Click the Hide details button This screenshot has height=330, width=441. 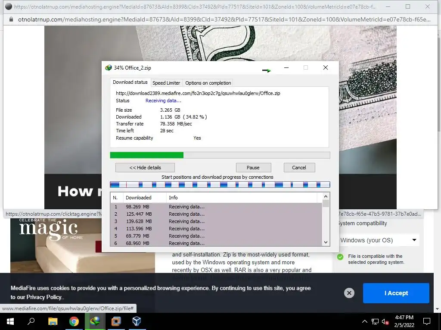click(145, 168)
